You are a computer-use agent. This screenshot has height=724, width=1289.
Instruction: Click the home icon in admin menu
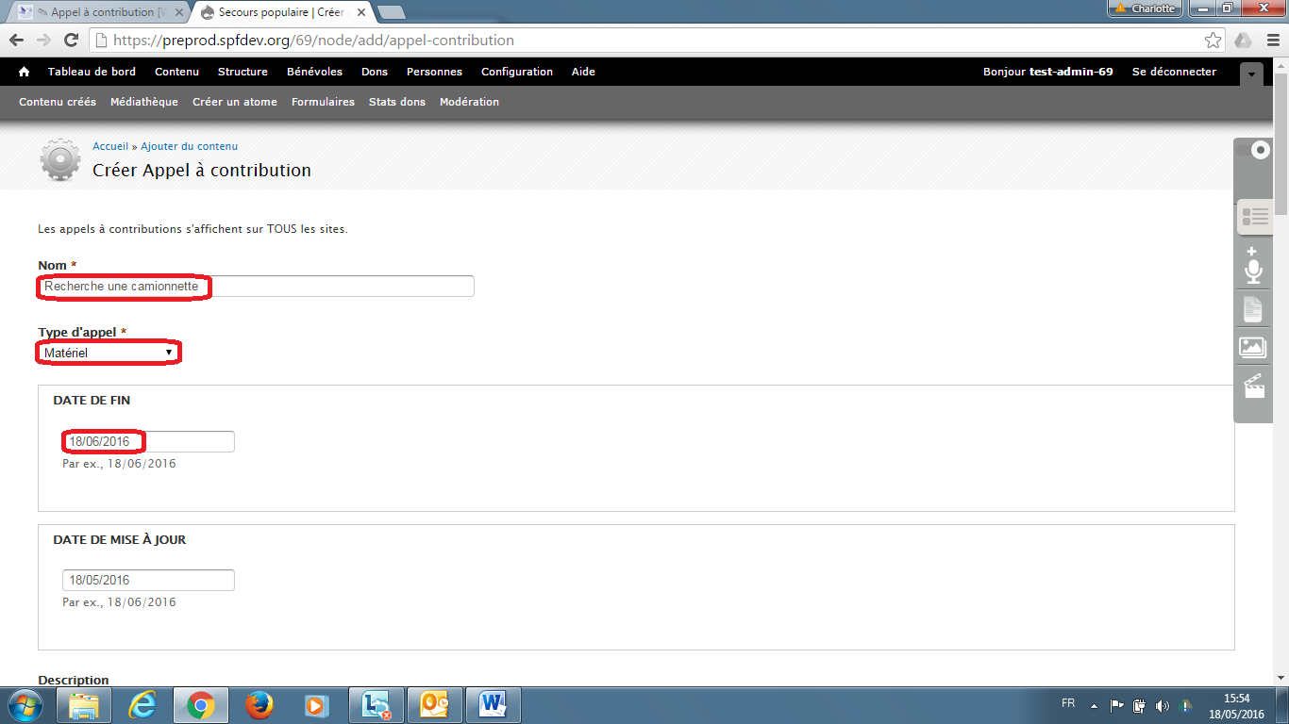25,72
